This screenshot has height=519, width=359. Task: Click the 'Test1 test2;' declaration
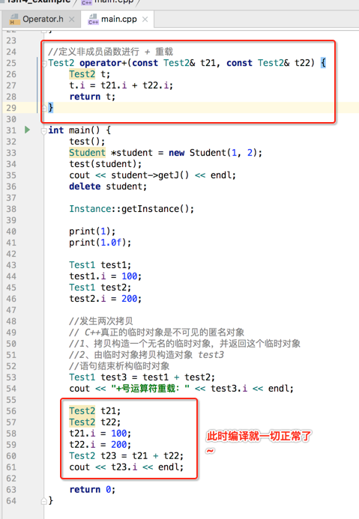coord(100,288)
